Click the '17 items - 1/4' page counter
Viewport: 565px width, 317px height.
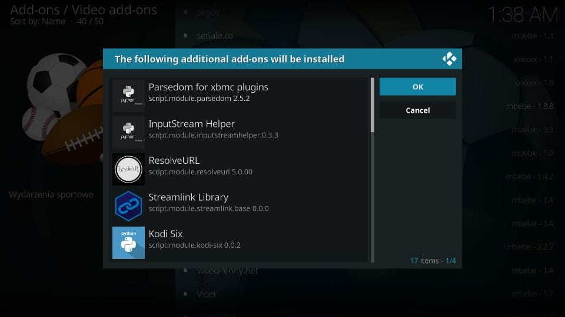click(433, 261)
